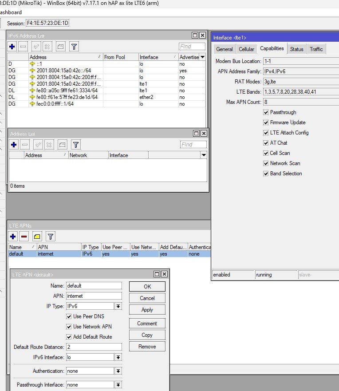Open IPv6 Interface dropdown

click(x=118, y=357)
